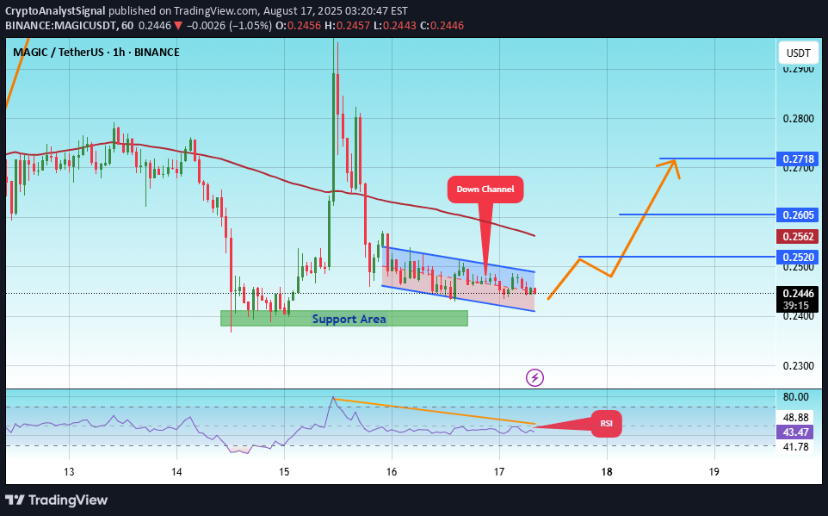Screen dimensions: 828x516
Task: Click the 0.2800 price axis label
Action: (799, 118)
